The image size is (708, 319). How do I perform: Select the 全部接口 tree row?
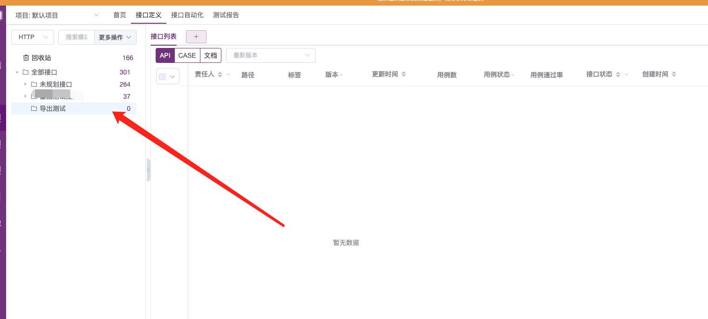tap(74, 72)
